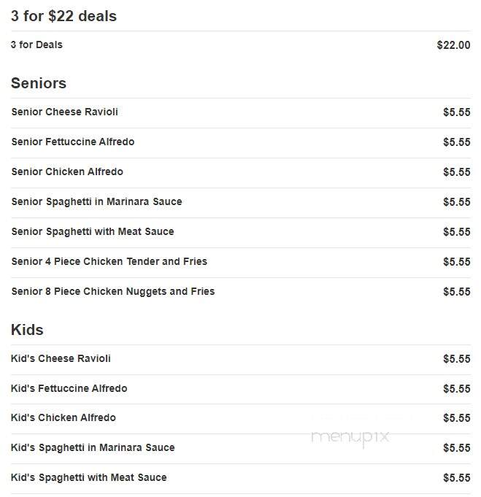The width and height of the screenshot is (481, 497).
Task: Click the Kids section heading
Action: click(x=27, y=330)
